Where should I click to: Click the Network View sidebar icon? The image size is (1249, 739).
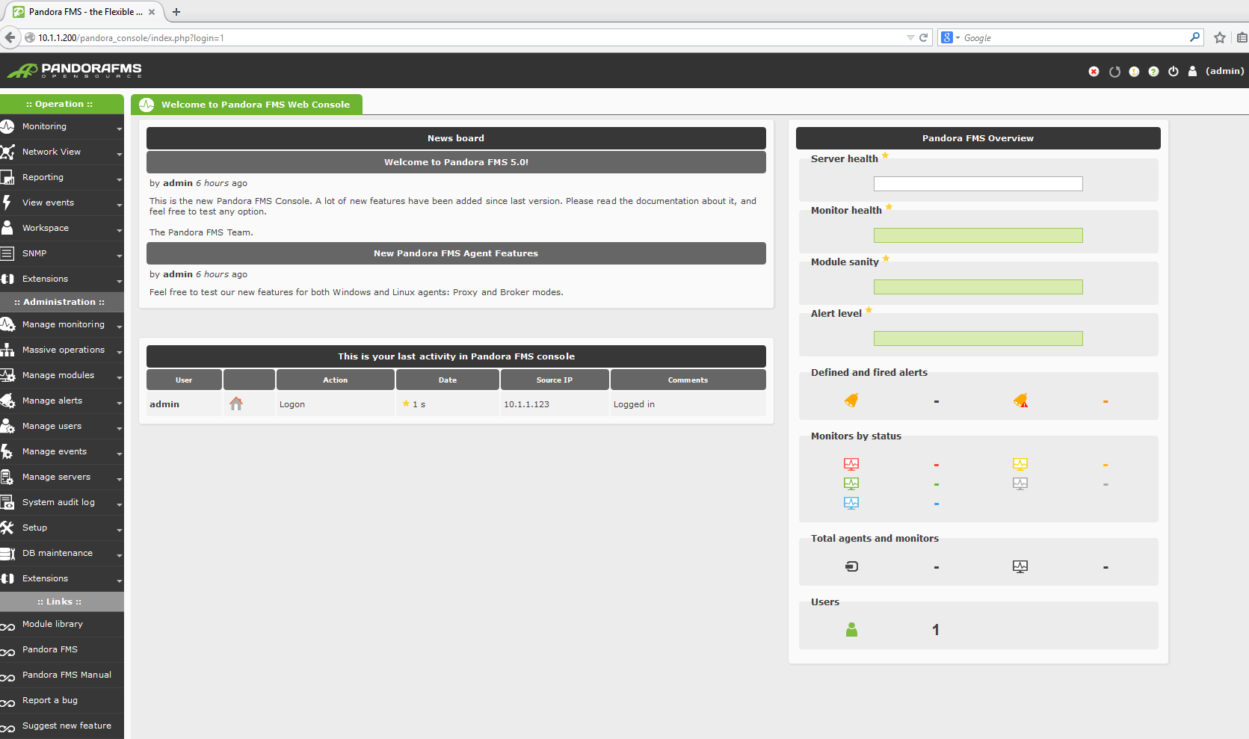(x=7, y=152)
